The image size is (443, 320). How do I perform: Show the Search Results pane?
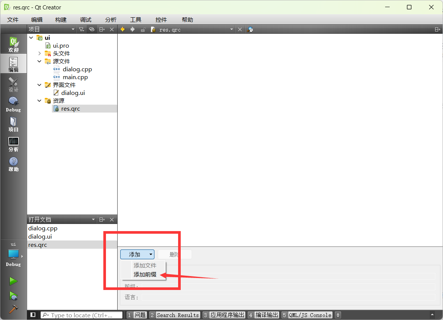coord(175,315)
